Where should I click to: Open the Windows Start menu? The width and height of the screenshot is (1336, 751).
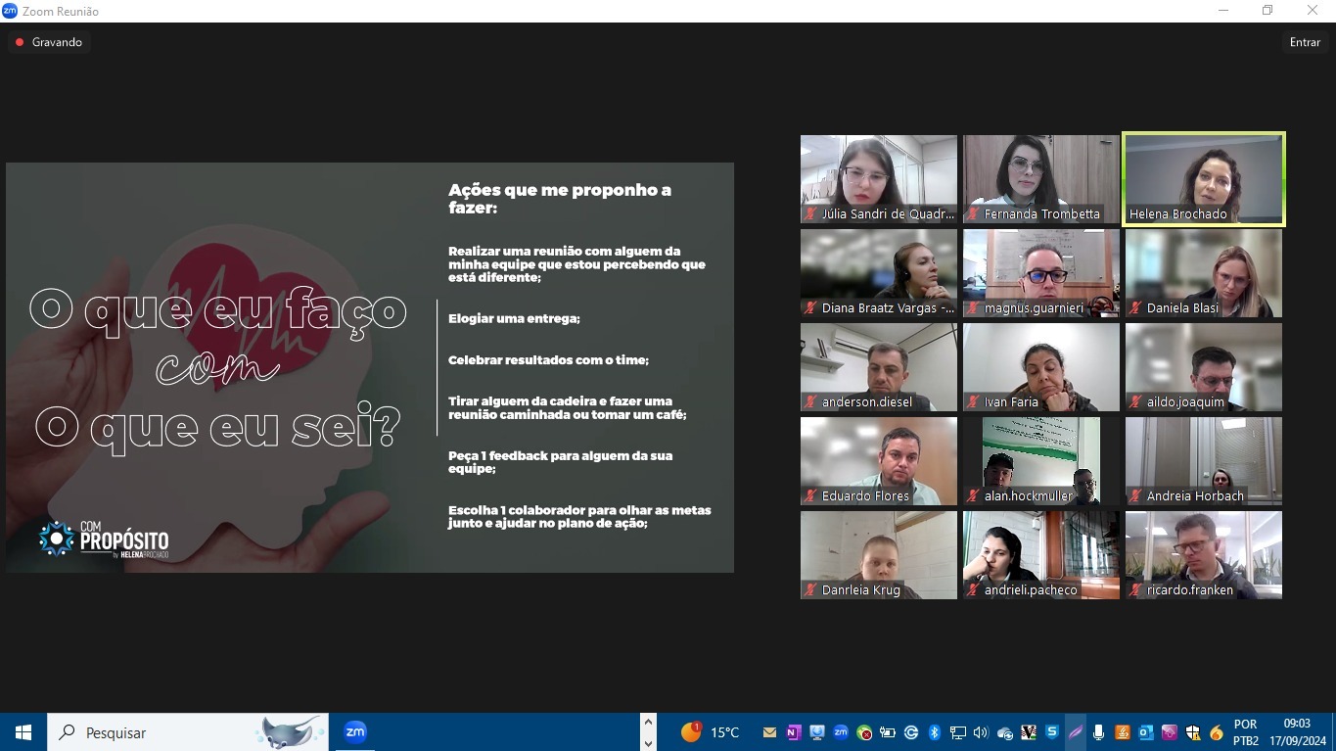tap(23, 732)
